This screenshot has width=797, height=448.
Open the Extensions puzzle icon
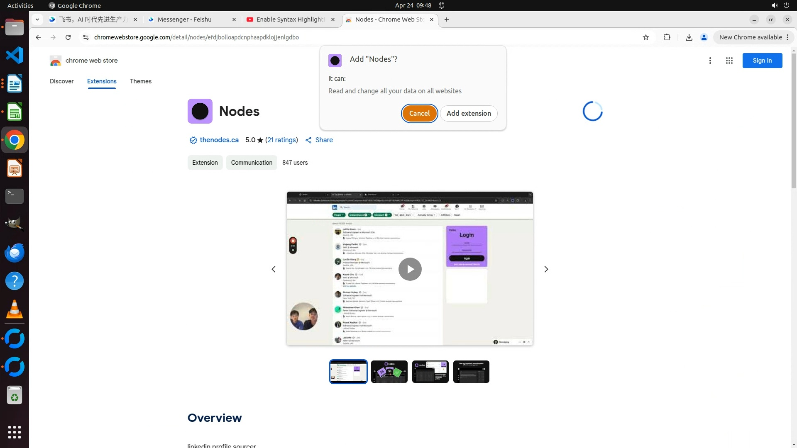tap(667, 37)
